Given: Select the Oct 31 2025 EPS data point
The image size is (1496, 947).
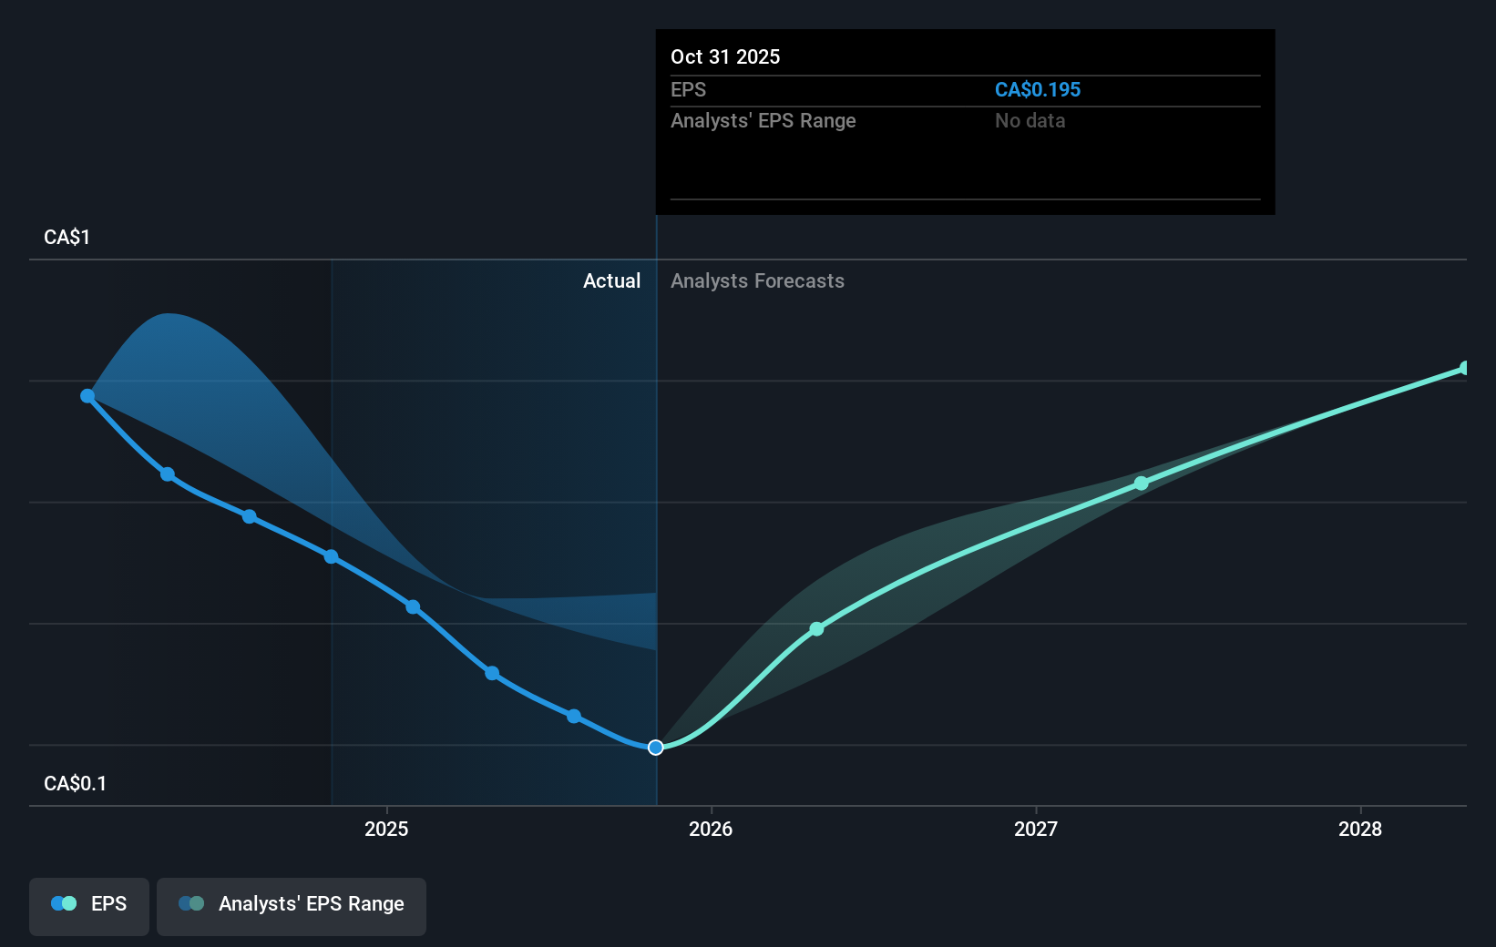Looking at the screenshot, I should click(656, 748).
